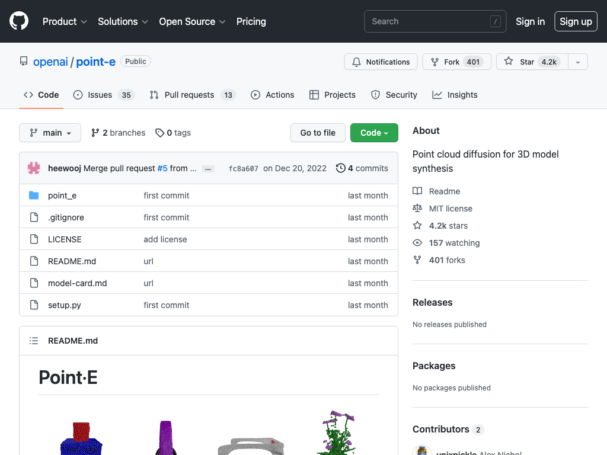The height and width of the screenshot is (455, 607).
Task: Click the fork icon in the Fork button
Action: coord(435,62)
